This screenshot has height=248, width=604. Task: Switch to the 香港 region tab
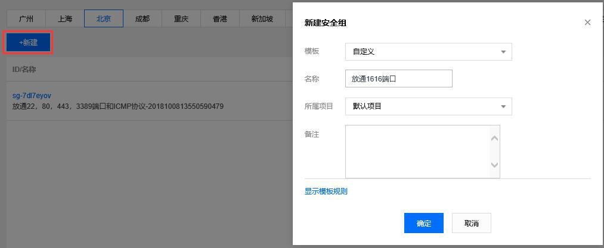pyautogui.click(x=220, y=18)
